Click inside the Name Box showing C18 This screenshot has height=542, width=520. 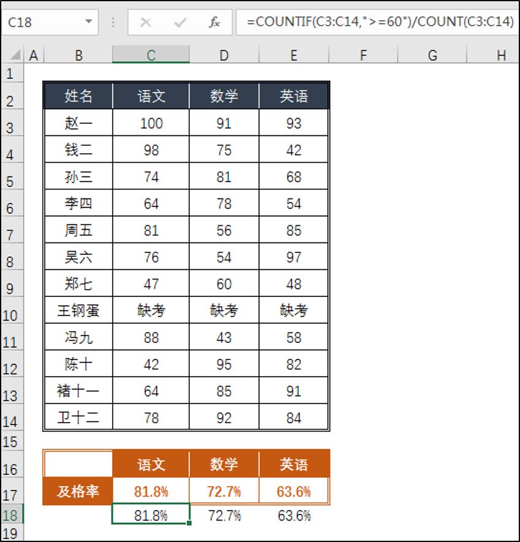43,22
